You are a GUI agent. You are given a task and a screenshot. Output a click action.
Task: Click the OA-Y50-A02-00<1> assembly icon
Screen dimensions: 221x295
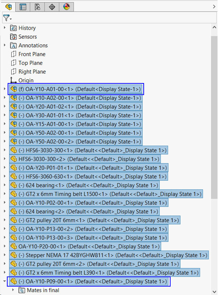[14, 133]
